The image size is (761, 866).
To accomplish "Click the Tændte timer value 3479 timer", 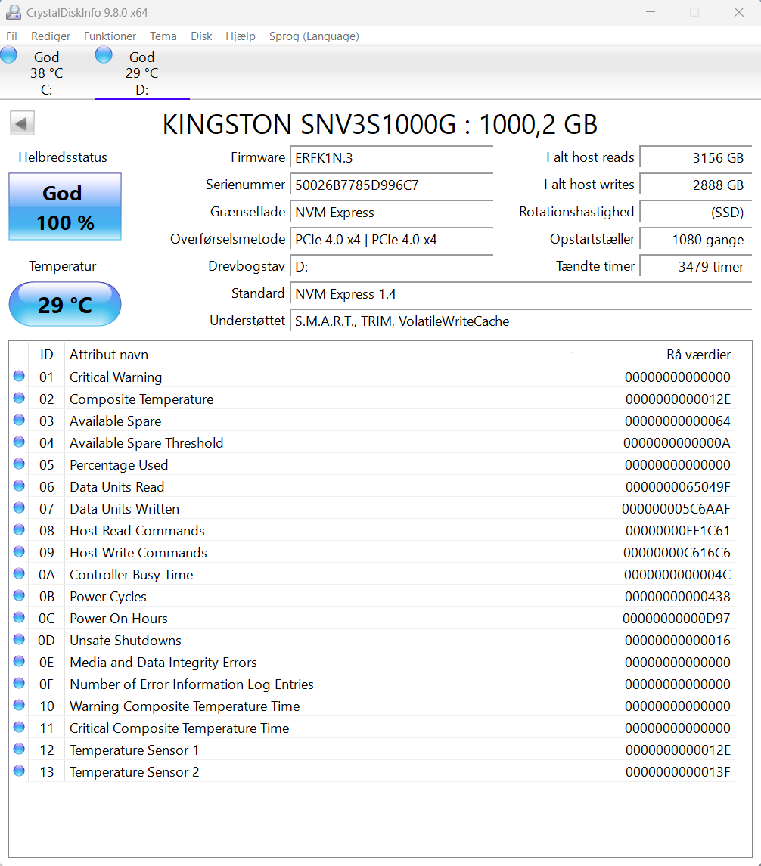I will [x=696, y=267].
